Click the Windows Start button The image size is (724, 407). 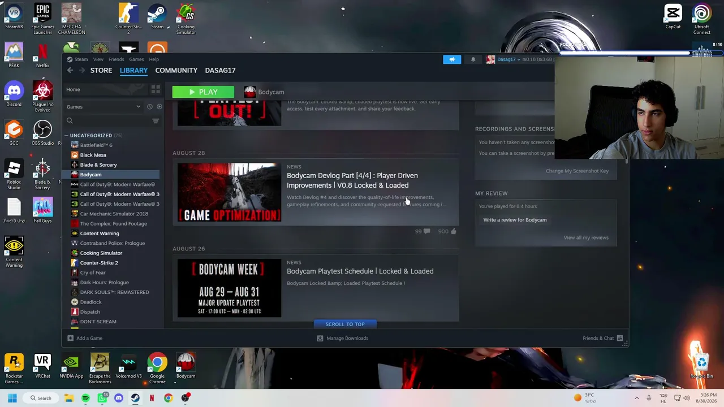[x=12, y=398]
